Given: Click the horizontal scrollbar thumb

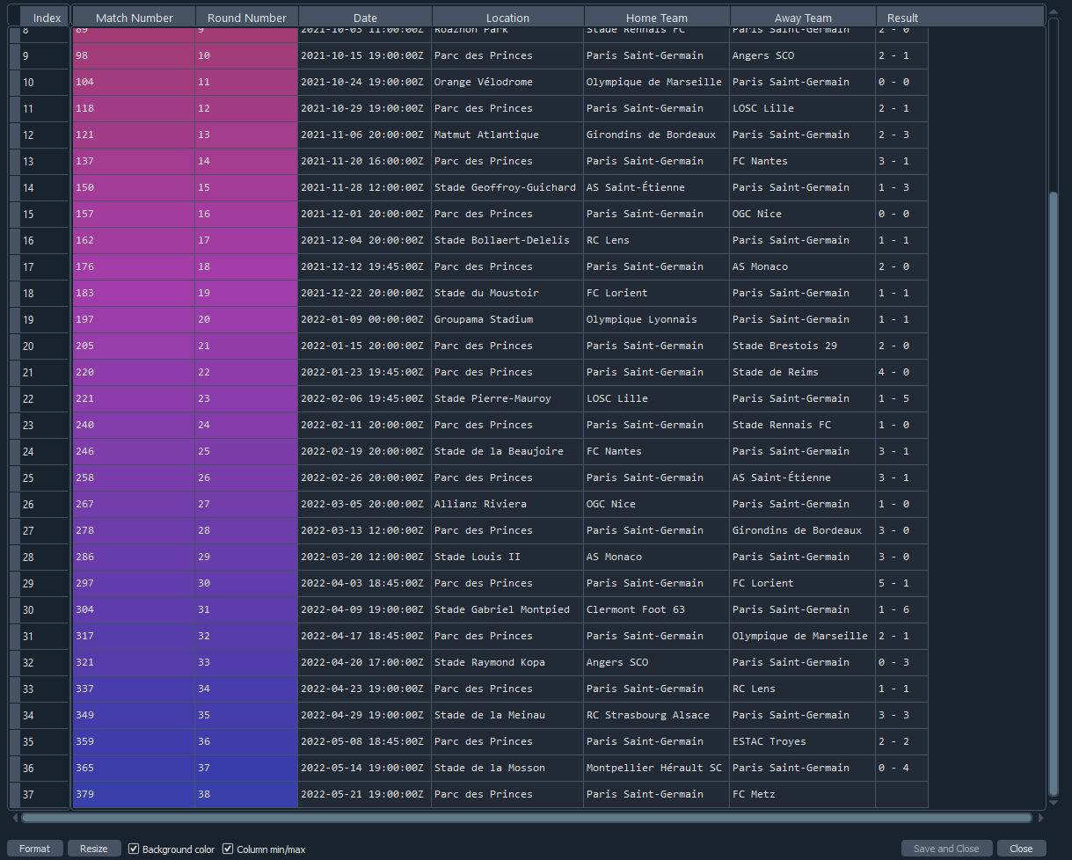Looking at the screenshot, I should pyautogui.click(x=527, y=818).
